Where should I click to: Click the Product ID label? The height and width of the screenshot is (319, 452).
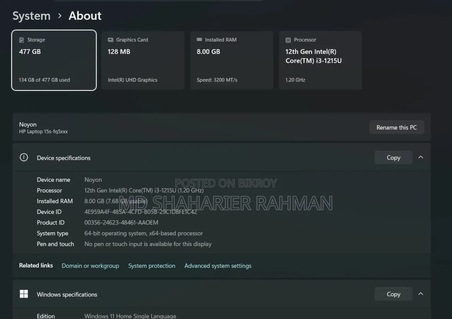pyautogui.click(x=51, y=222)
